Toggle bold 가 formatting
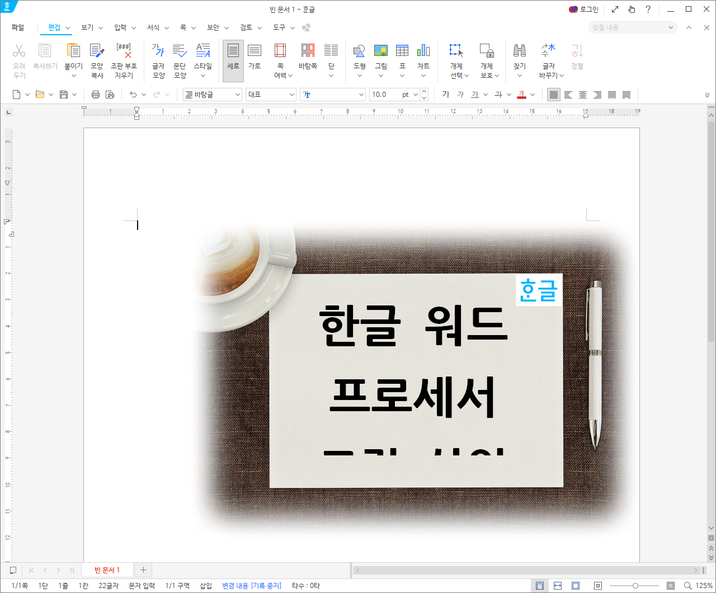This screenshot has width=716, height=593. click(x=446, y=95)
